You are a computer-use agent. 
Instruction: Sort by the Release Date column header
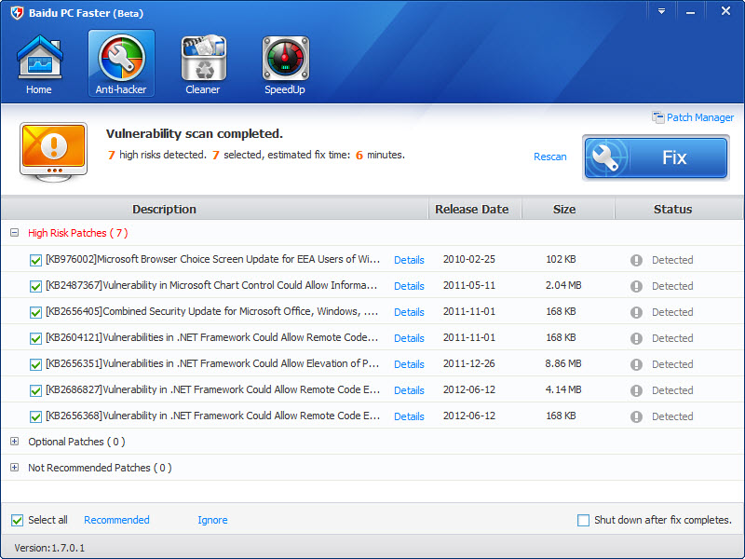[x=475, y=209]
